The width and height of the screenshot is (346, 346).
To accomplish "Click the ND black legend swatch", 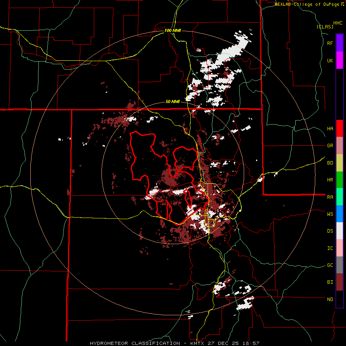I will pyautogui.click(x=339, y=299).
